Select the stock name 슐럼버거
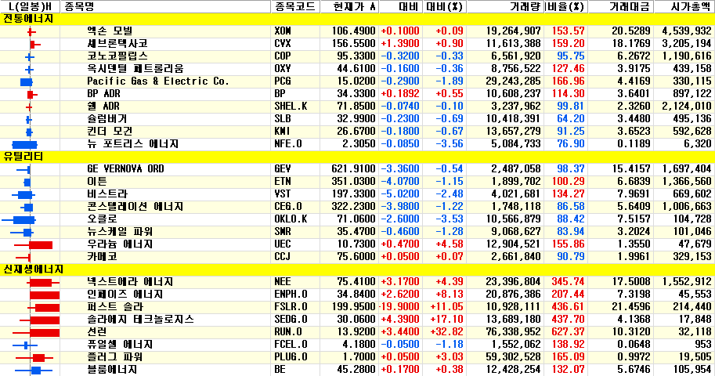 click(107, 119)
